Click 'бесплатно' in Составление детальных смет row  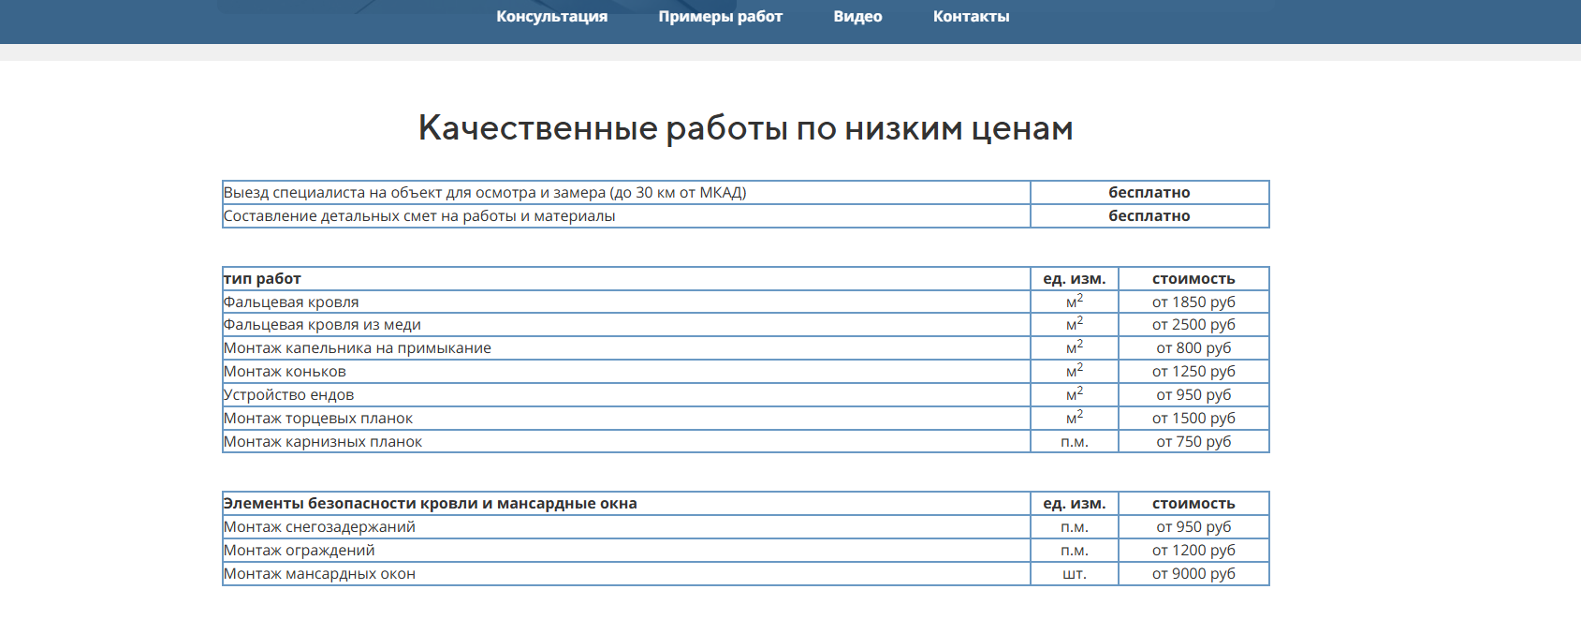click(1149, 215)
